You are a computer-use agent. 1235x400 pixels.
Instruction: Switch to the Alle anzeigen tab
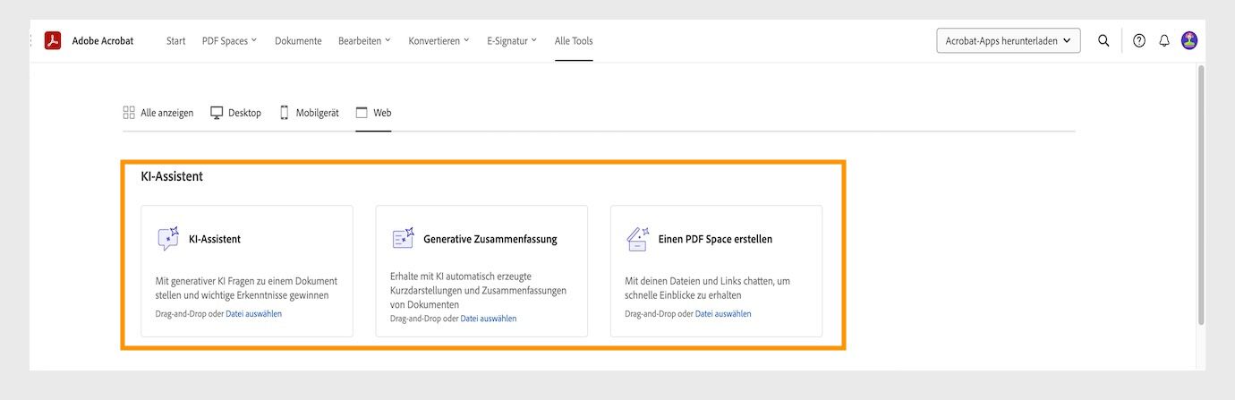coord(158,113)
